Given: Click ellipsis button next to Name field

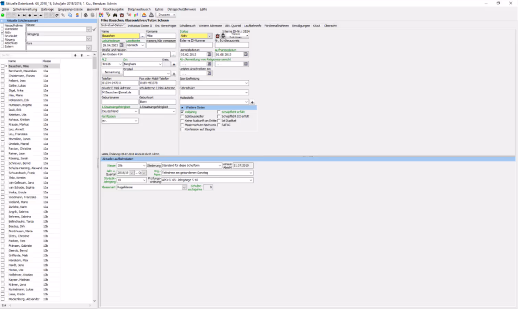Looking at the screenshot, I should pos(143,36).
